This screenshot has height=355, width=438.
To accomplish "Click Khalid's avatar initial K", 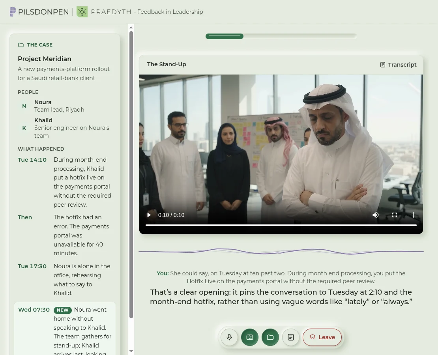I will (x=24, y=128).
